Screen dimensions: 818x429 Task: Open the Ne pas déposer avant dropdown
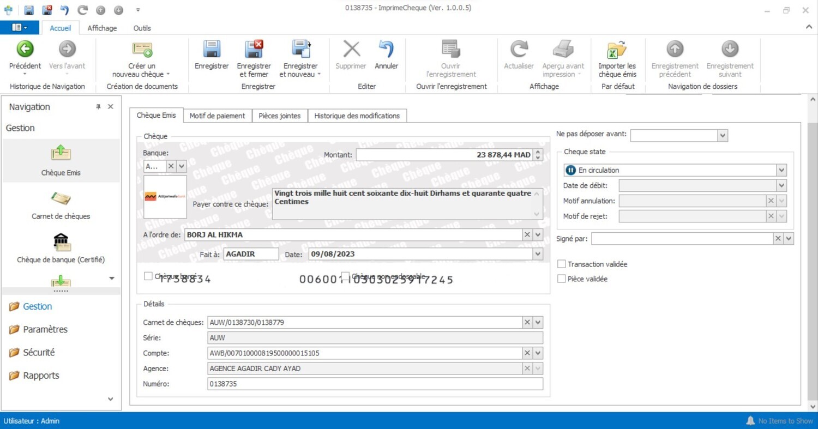click(x=723, y=135)
